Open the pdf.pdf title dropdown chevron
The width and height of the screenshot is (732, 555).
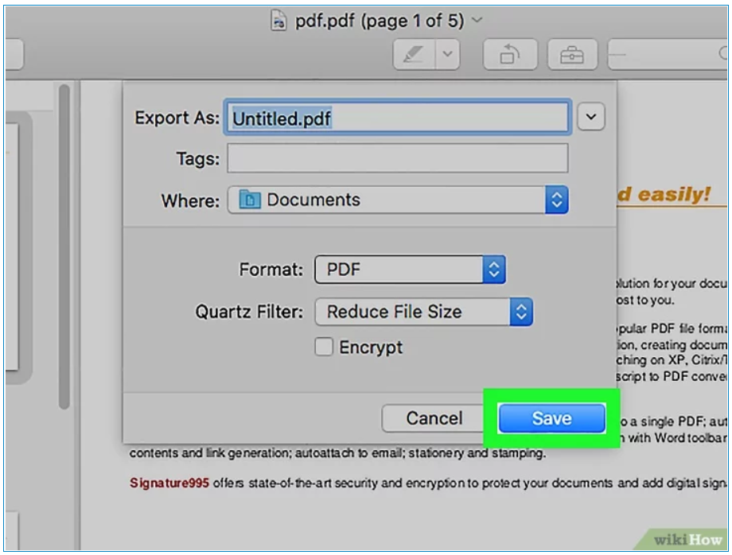477,20
